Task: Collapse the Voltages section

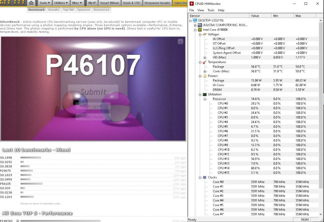Action: coord(200,34)
